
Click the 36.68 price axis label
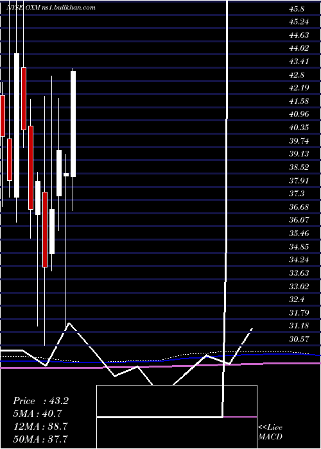(299, 207)
